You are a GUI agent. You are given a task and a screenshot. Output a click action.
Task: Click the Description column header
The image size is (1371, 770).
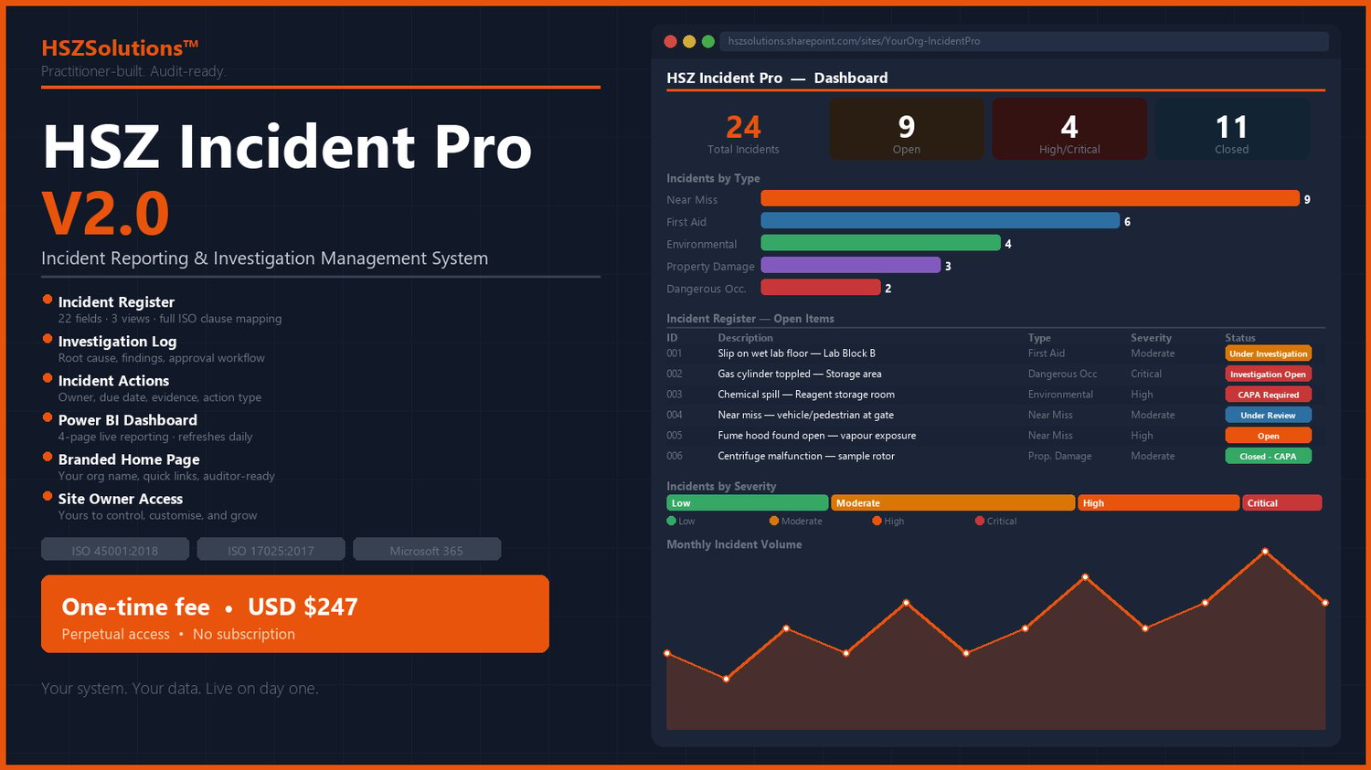746,338
